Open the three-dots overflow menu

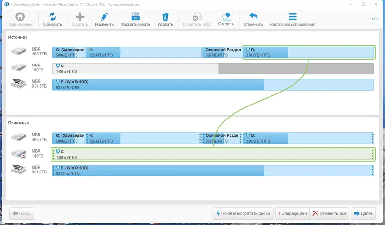pos(375,19)
